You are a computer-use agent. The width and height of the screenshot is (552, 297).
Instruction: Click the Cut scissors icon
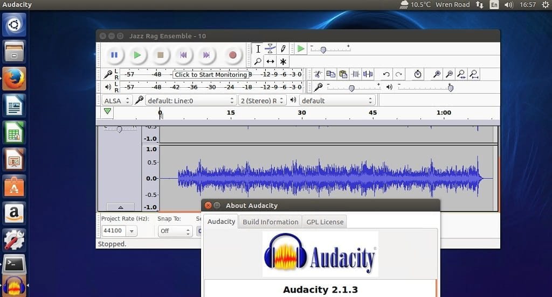pyautogui.click(x=318, y=74)
